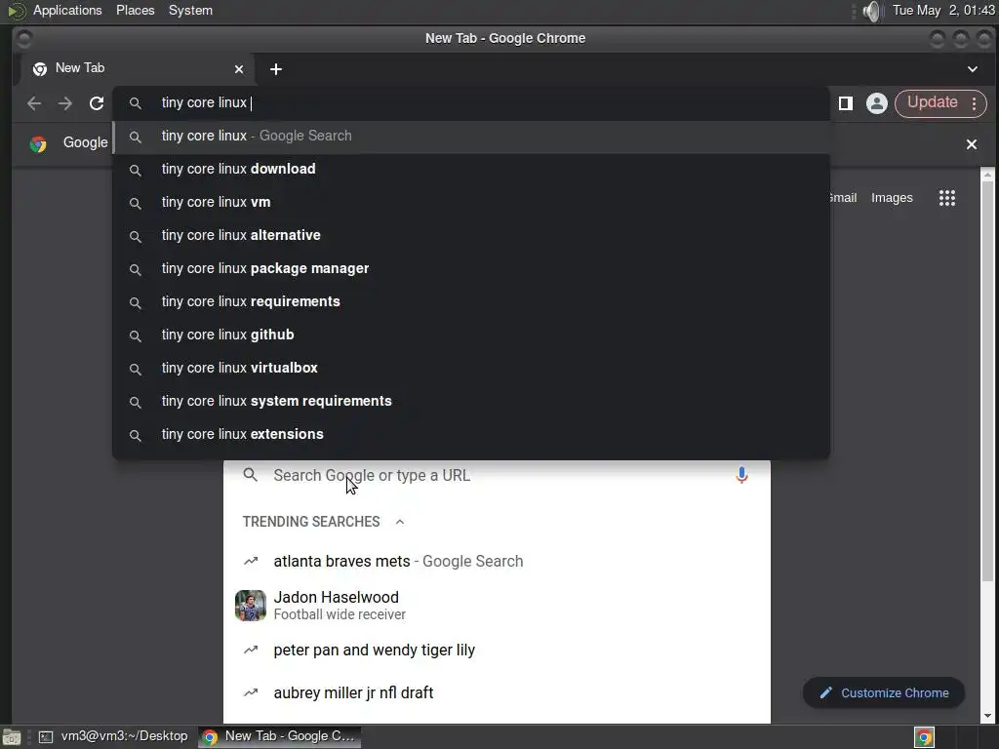Select suggestion tiny core linux download
999x749 pixels.
[x=471, y=170]
